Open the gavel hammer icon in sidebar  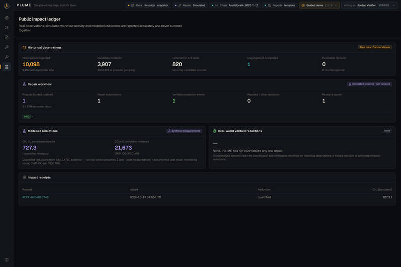pyautogui.click(x=6, y=57)
